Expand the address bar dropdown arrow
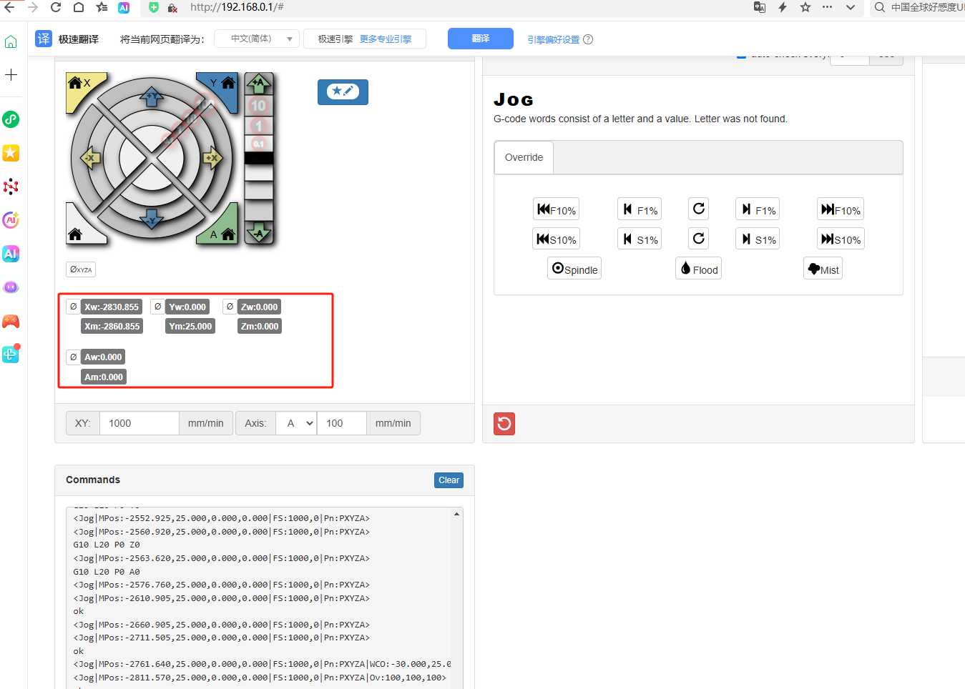Image resolution: width=965 pixels, height=689 pixels. point(851,8)
